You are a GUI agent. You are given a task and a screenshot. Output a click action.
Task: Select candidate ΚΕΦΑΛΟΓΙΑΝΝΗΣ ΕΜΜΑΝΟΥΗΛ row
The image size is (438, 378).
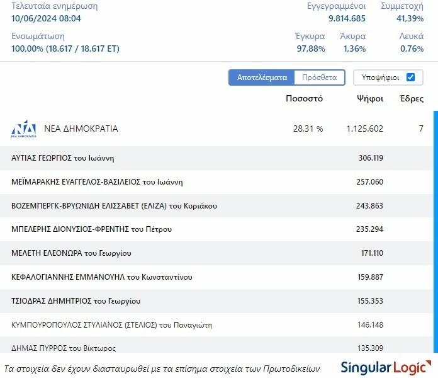coord(216,277)
